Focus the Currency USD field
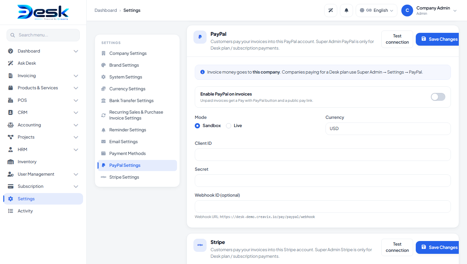 388,129
